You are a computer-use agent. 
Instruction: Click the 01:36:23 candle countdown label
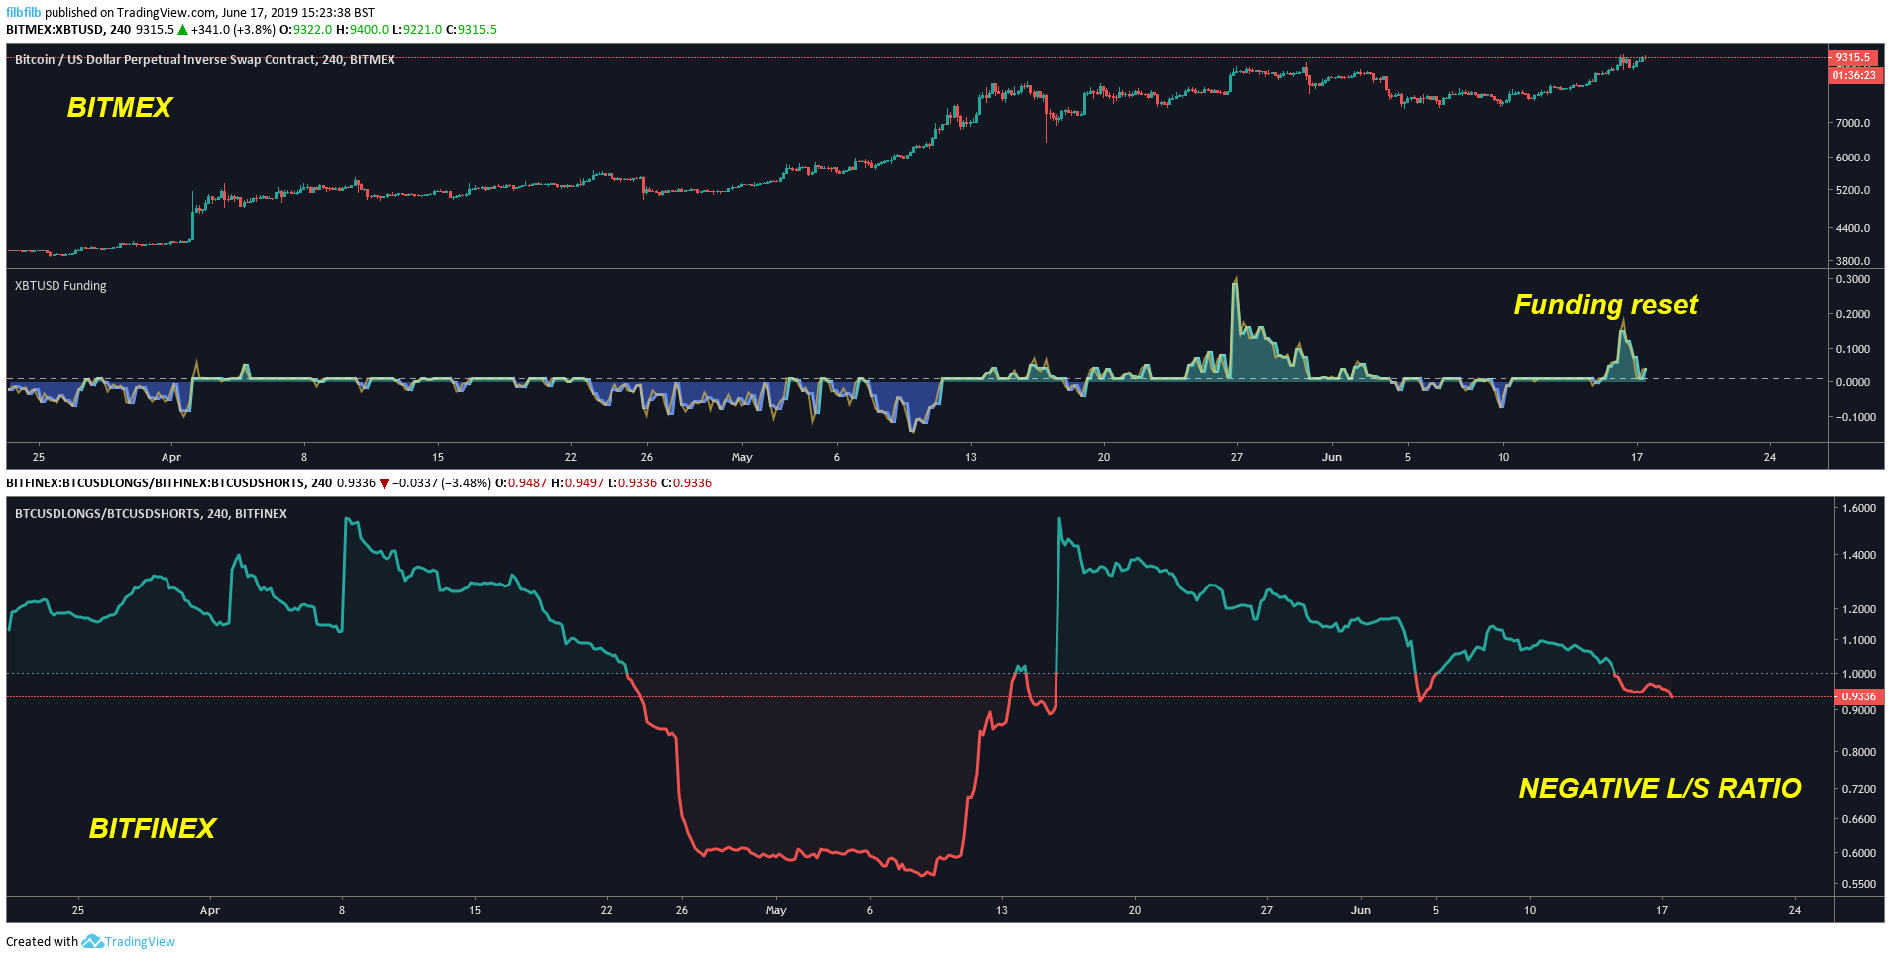click(1852, 75)
